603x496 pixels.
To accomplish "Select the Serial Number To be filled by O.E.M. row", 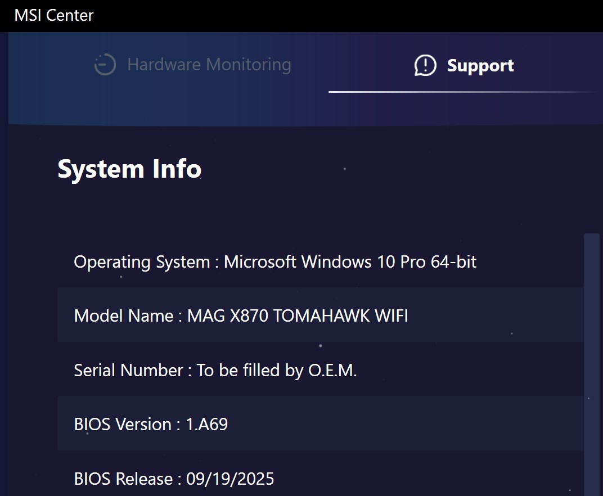I will 321,370.
